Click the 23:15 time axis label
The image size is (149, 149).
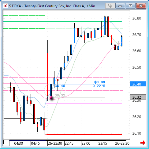pos(102,144)
